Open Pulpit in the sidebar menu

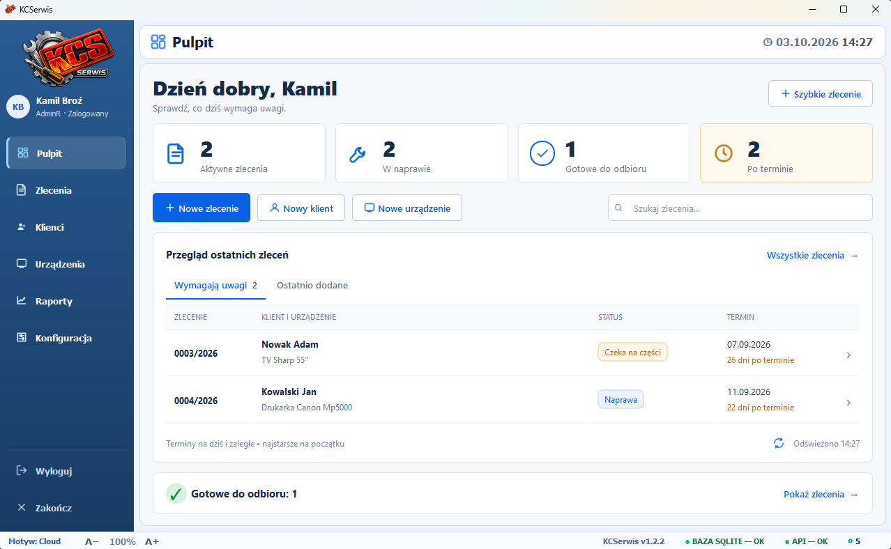(x=67, y=153)
